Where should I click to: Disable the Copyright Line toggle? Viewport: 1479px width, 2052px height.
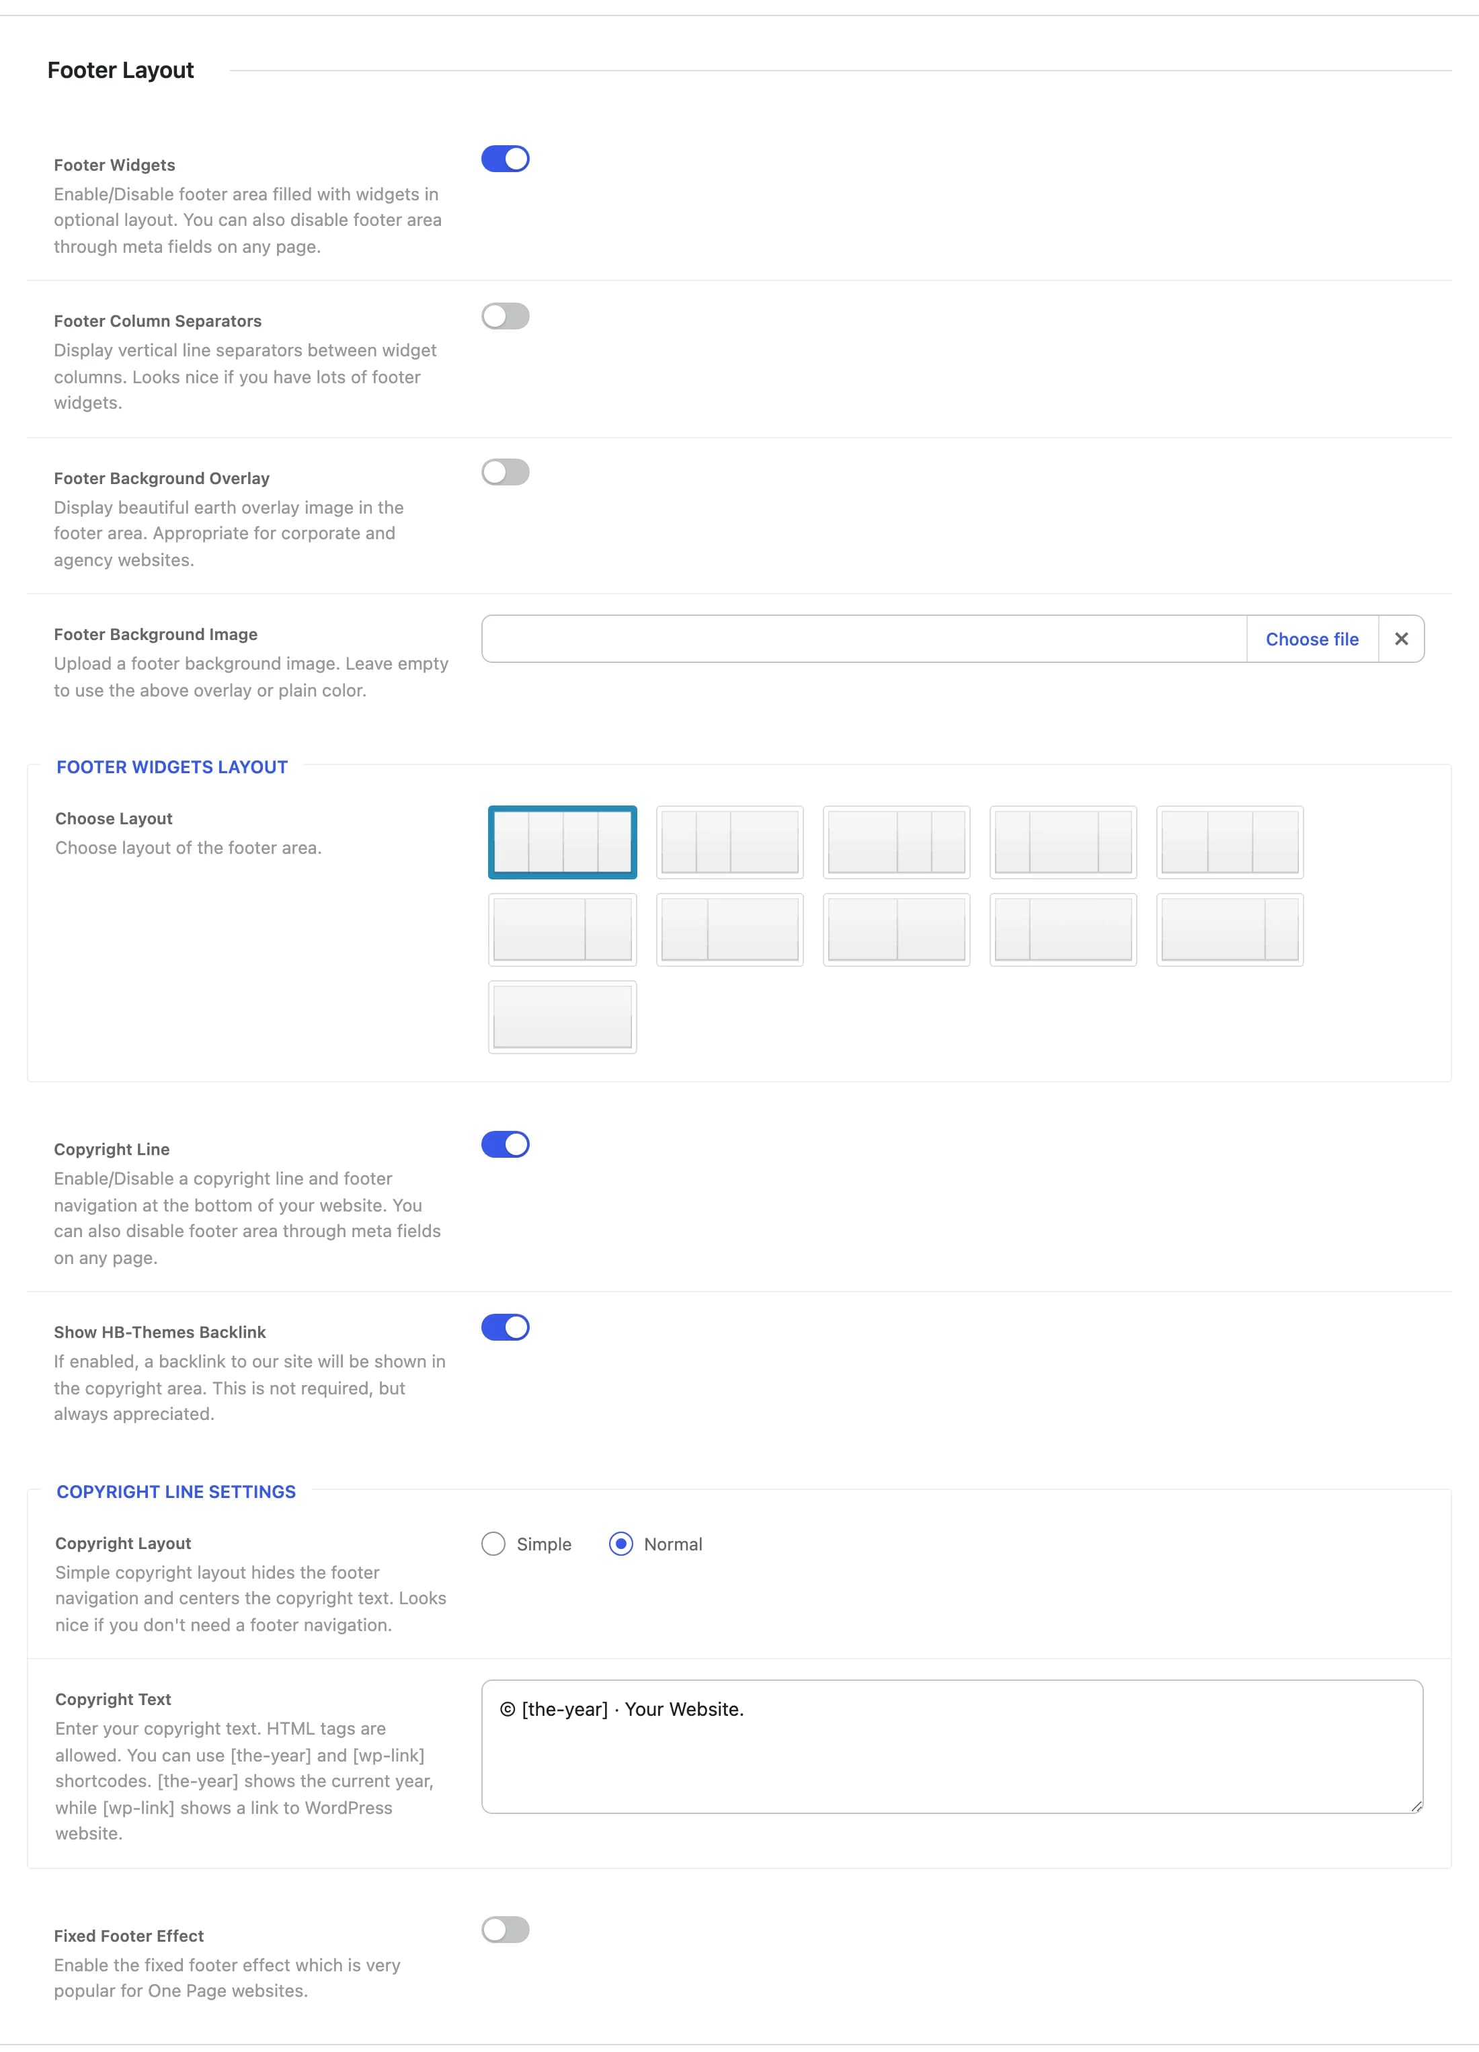(x=505, y=1144)
